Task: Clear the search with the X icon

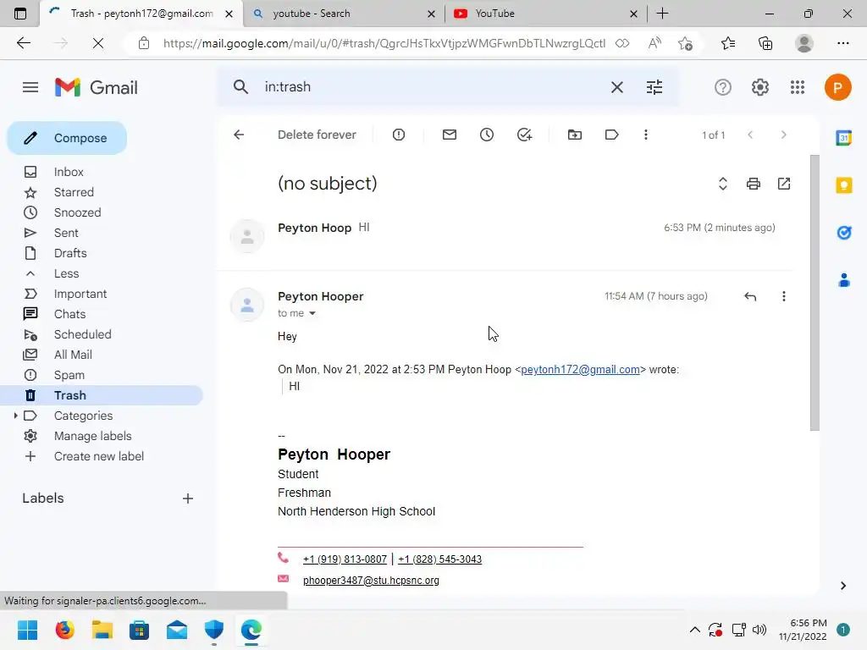Action: [x=617, y=87]
